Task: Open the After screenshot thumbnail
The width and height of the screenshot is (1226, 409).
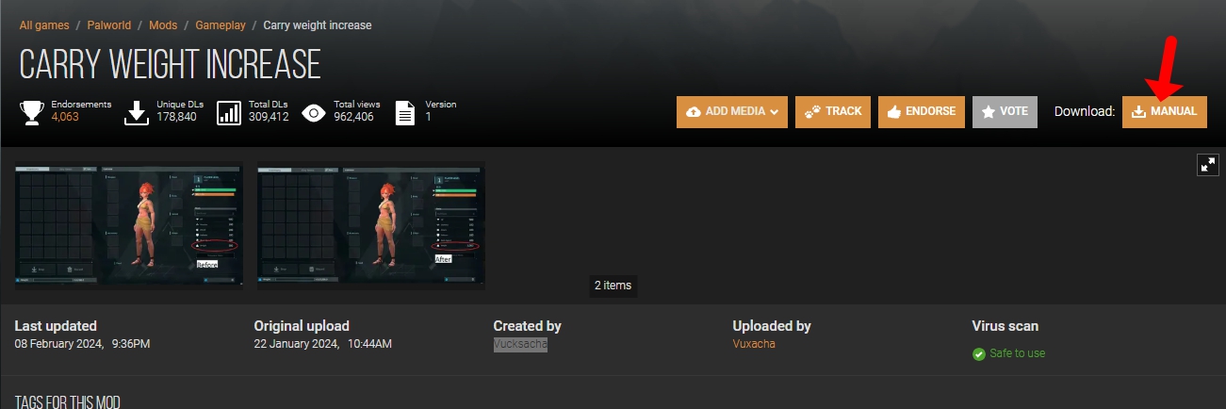Action: (371, 225)
